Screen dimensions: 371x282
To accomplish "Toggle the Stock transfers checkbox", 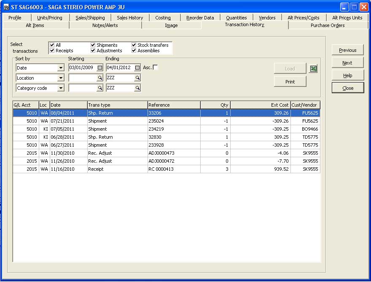I will [x=134, y=45].
